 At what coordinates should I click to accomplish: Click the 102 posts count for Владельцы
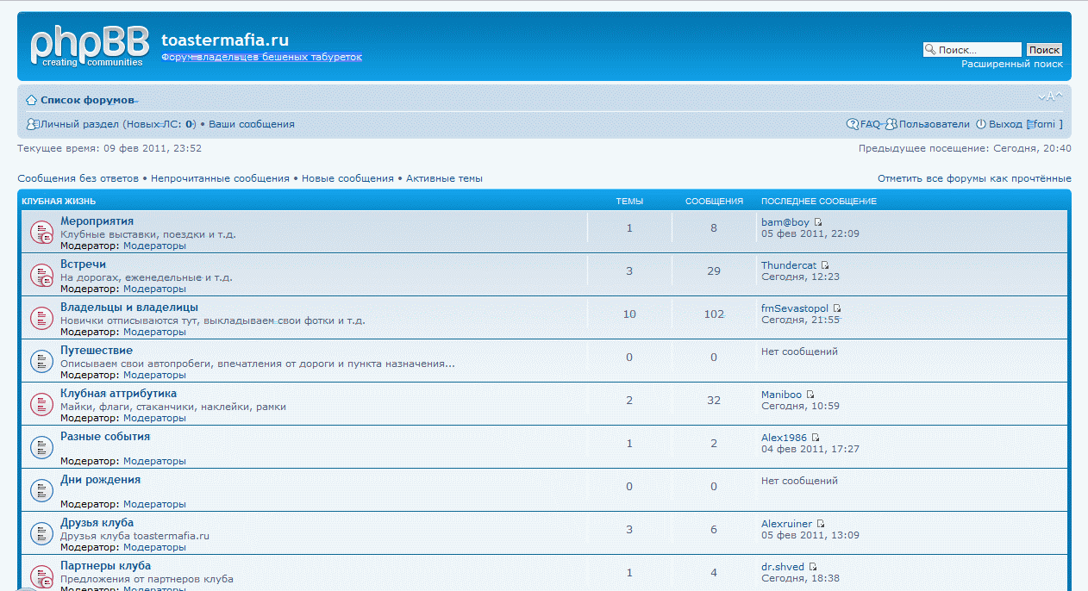pos(714,314)
